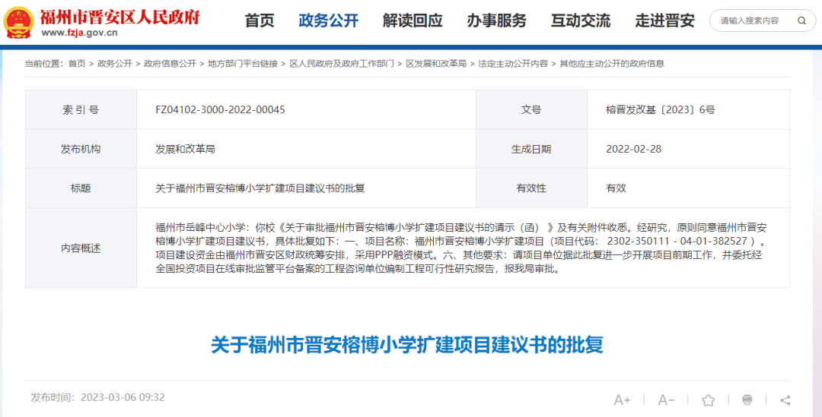Click the 区发展和改革局 breadcrumb link
Viewport: 822px width, 417px height.
click(436, 64)
